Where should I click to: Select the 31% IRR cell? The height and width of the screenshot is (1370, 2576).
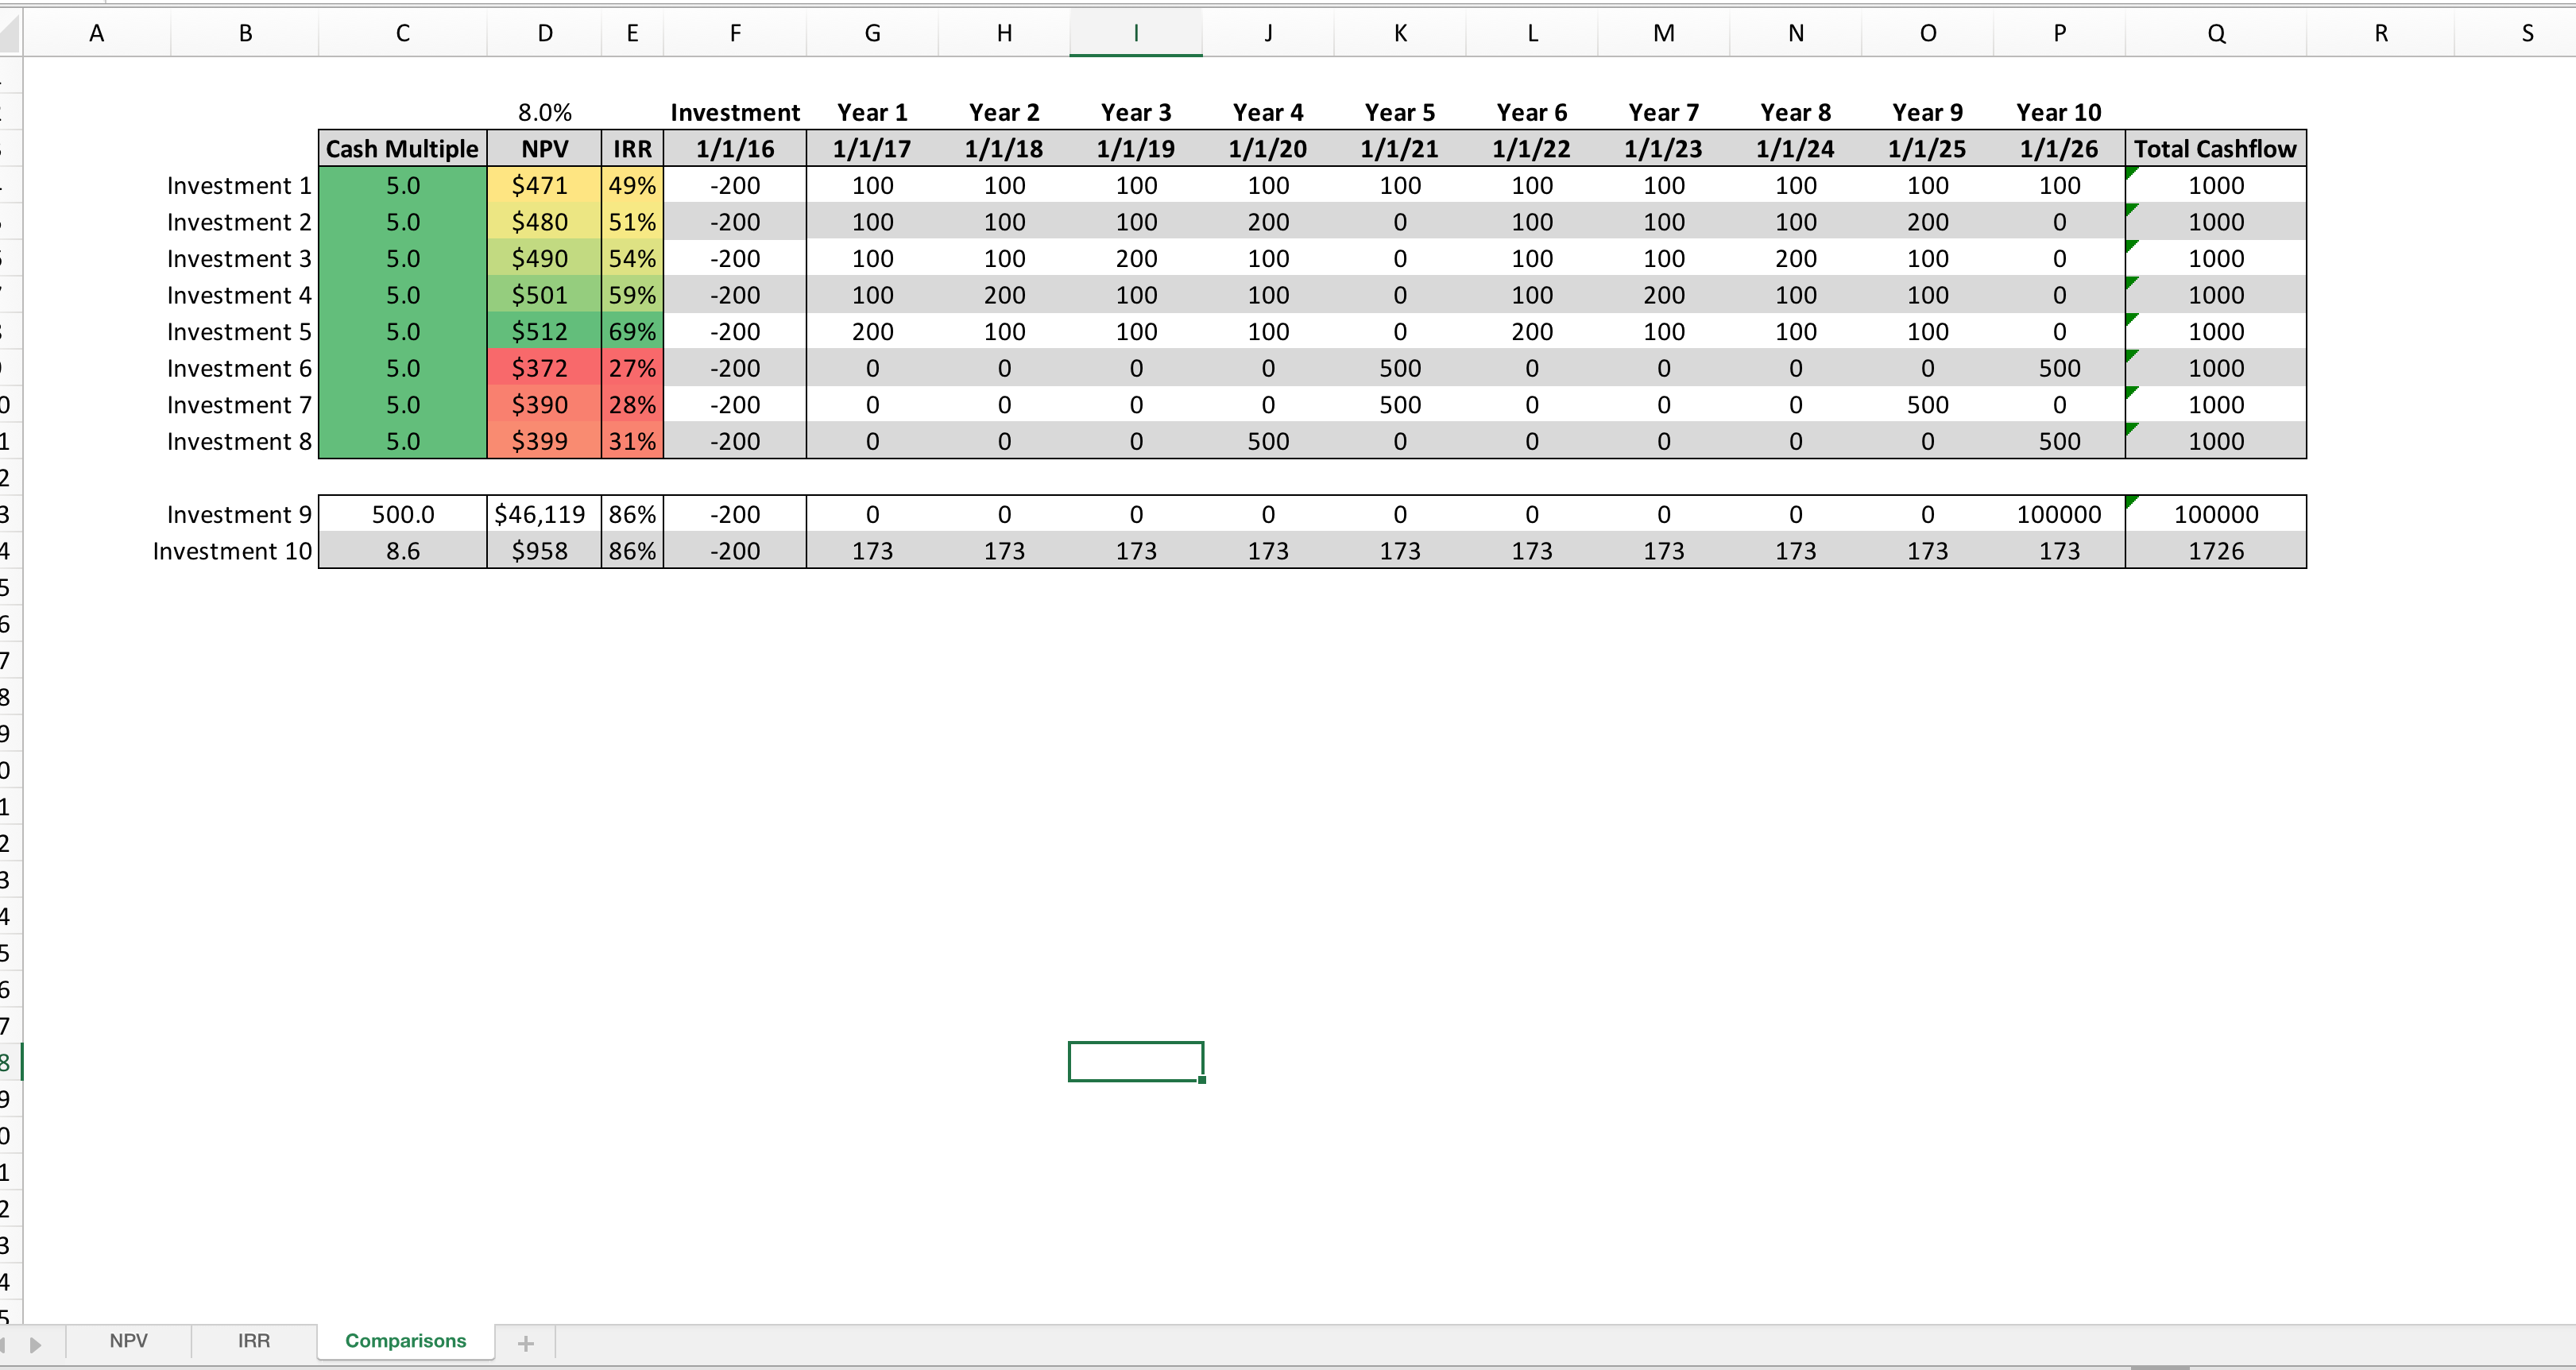pos(632,441)
